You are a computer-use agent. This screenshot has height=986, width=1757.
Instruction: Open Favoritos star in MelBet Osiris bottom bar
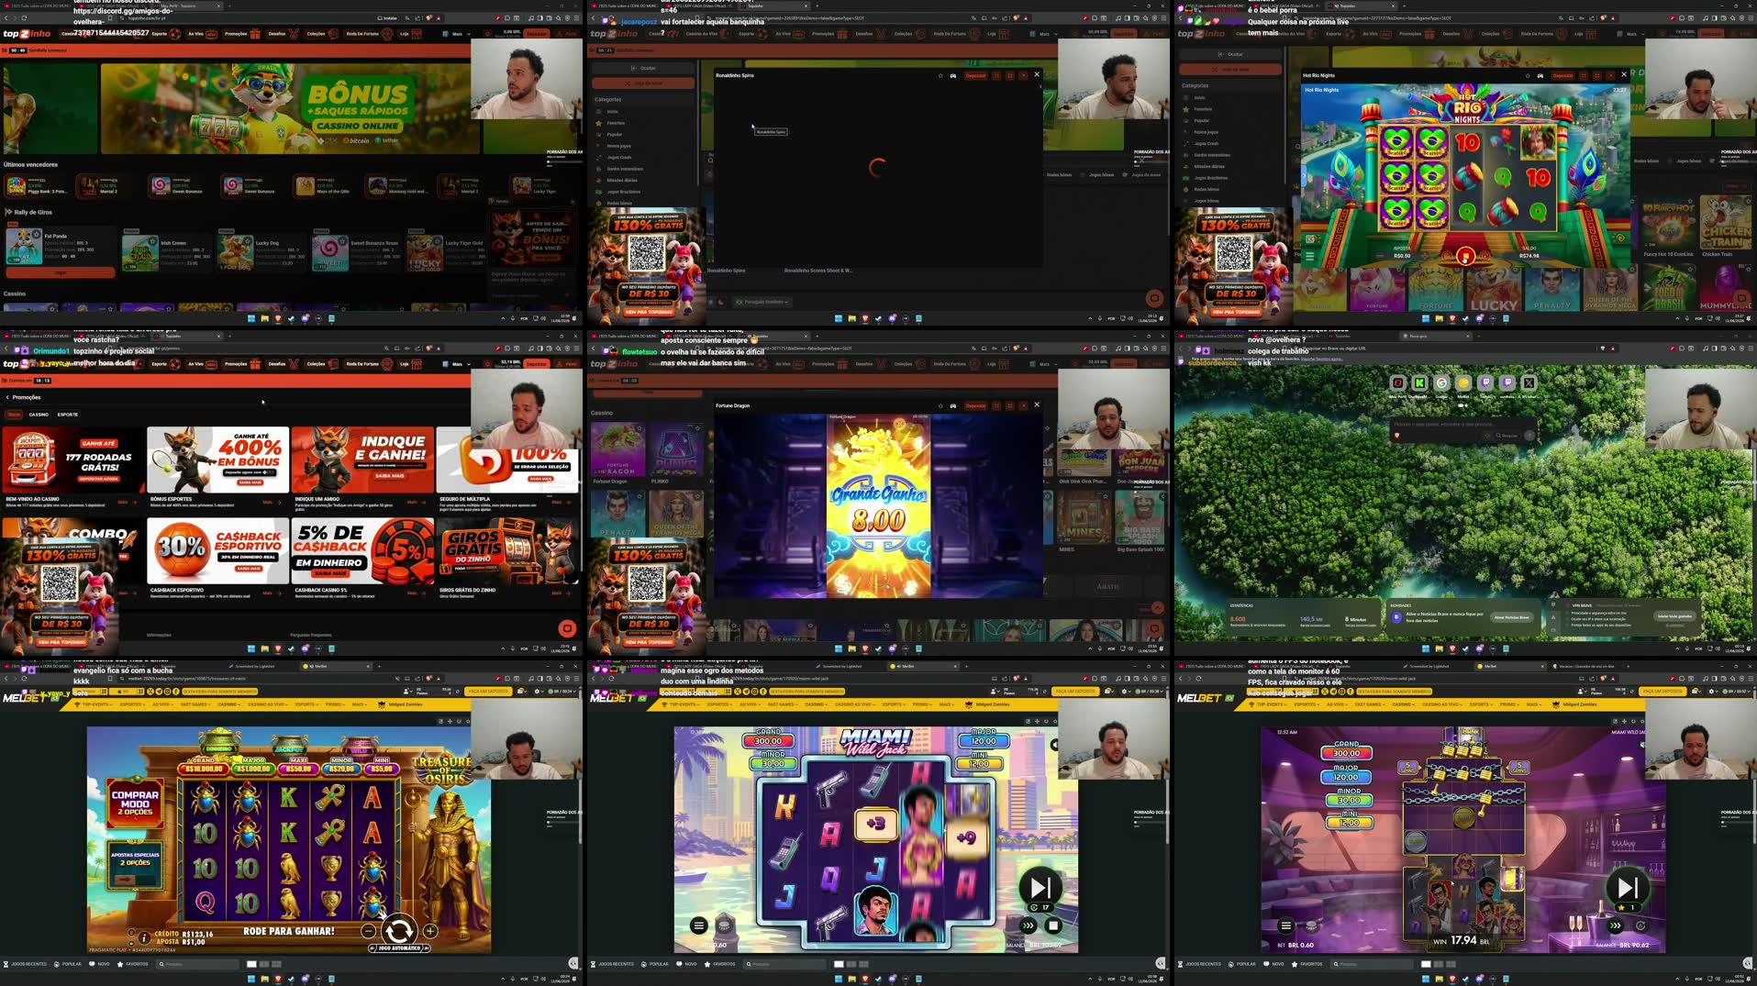pos(133,964)
